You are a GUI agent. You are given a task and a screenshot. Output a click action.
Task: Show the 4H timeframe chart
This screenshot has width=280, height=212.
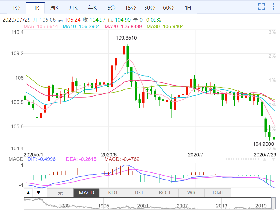click(187, 8)
